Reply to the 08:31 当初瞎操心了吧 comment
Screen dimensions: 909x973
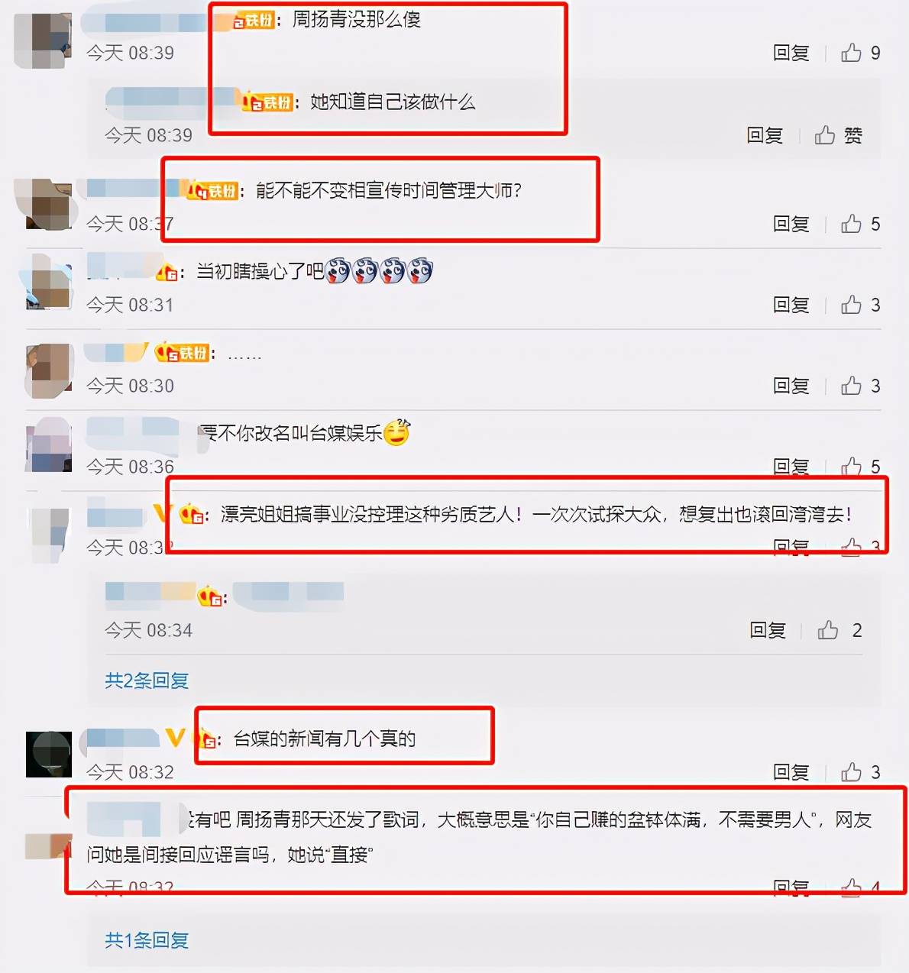click(791, 304)
